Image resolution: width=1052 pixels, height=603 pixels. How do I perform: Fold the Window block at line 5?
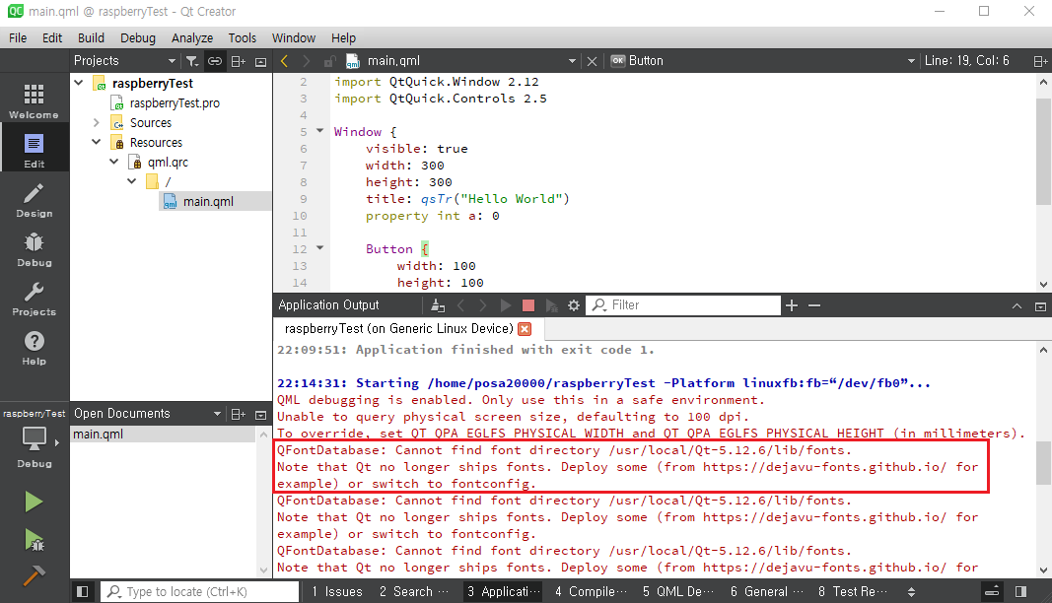pos(320,131)
